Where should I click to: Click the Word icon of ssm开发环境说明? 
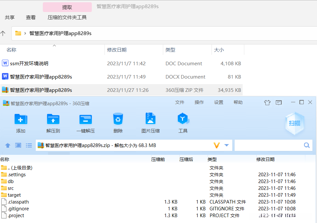[x=5, y=63]
